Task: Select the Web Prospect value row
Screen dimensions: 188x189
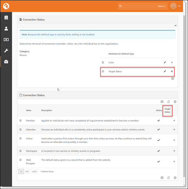Action: [x=98, y=162]
